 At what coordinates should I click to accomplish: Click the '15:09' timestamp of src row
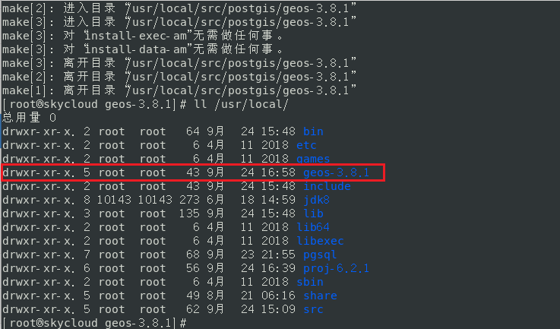[x=278, y=309]
